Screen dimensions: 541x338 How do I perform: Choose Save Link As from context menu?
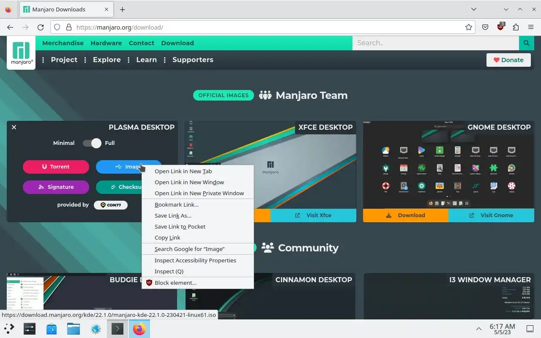(198, 215)
